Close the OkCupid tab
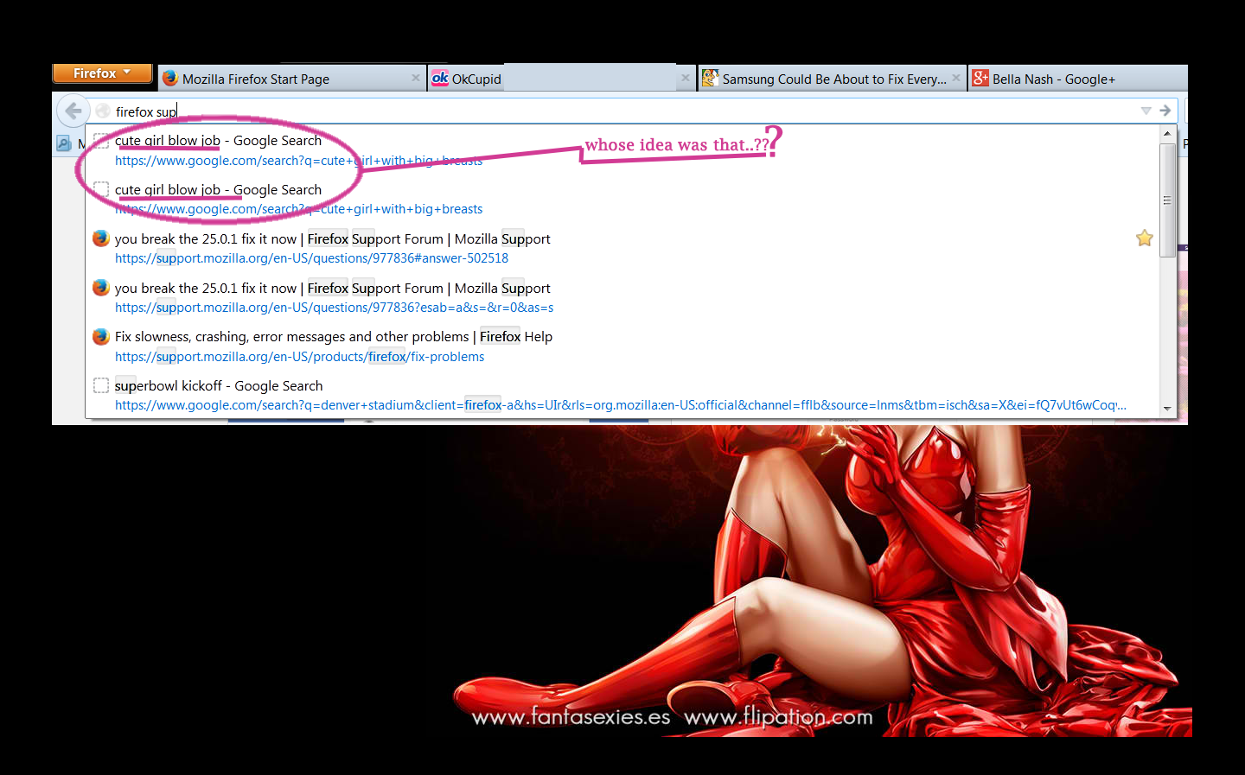This screenshot has height=775, width=1245. pyautogui.click(x=686, y=78)
